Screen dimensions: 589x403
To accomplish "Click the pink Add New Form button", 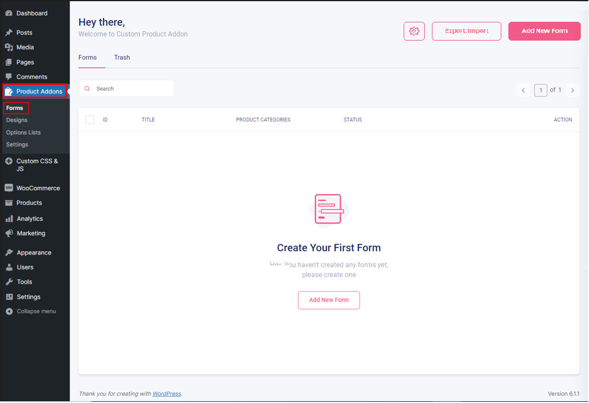I will coord(544,31).
